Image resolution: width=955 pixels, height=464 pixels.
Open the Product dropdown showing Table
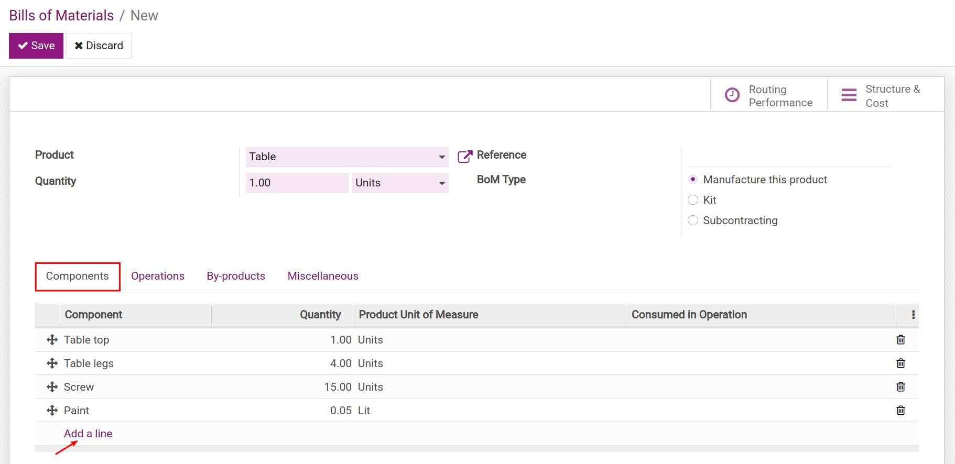point(347,157)
